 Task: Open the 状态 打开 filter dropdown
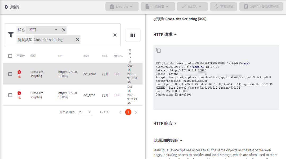(43, 30)
